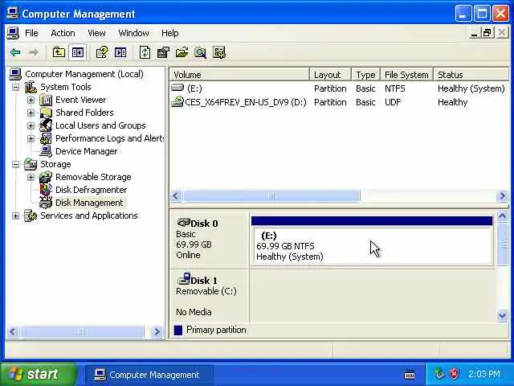Click the D: CD volume icon in list
Viewport: 514px width, 386px height.
[177, 102]
